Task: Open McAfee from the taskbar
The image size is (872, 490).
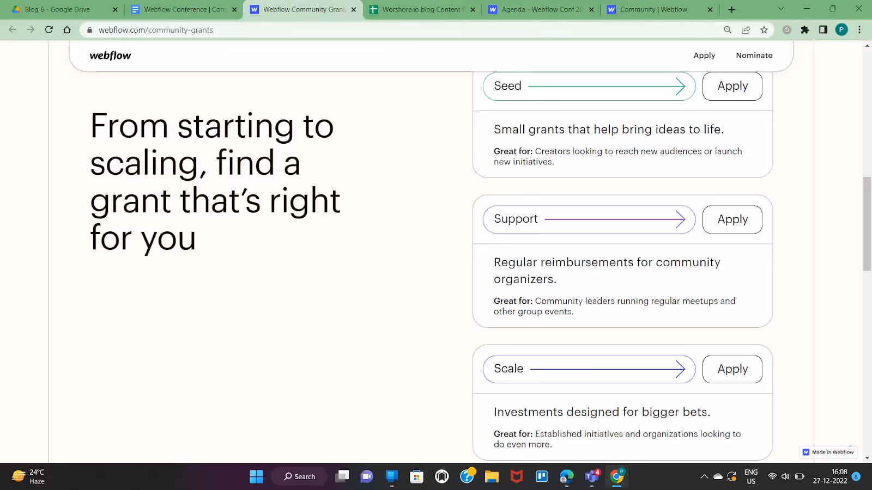Action: point(517,477)
